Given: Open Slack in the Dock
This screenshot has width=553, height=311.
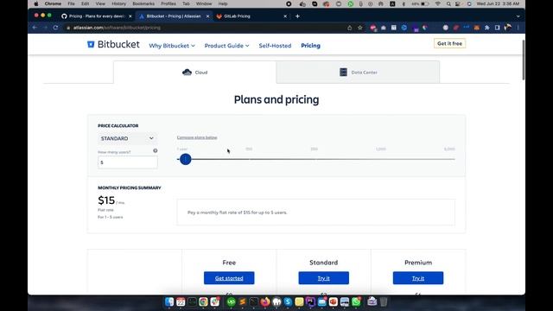Looking at the screenshot, I should (x=215, y=301).
